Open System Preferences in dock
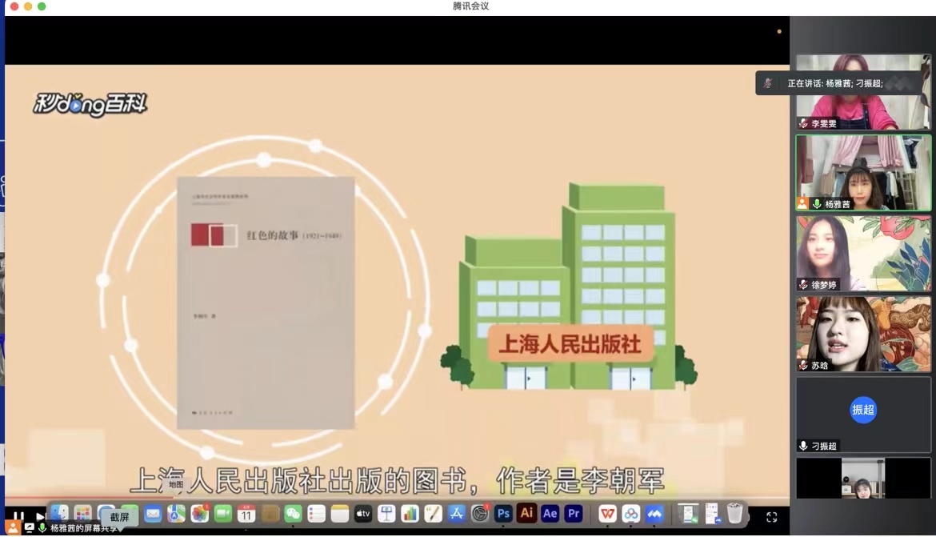The image size is (936, 537). (480, 513)
